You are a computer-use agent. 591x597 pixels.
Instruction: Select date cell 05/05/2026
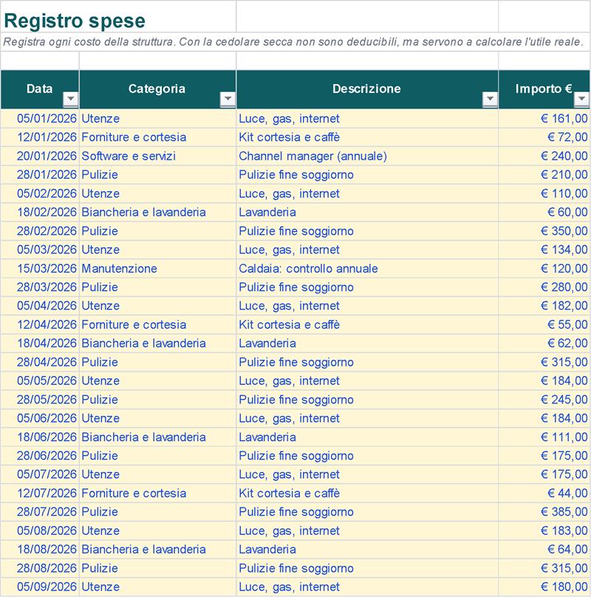[x=40, y=381]
